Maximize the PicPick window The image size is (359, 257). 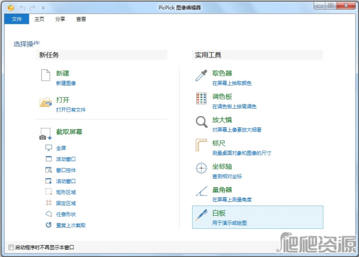[x=331, y=6]
